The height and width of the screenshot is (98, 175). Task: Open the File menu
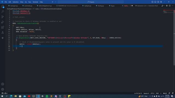click(x=6, y=2)
